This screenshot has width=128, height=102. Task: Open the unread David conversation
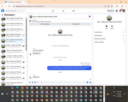coord(13,35)
